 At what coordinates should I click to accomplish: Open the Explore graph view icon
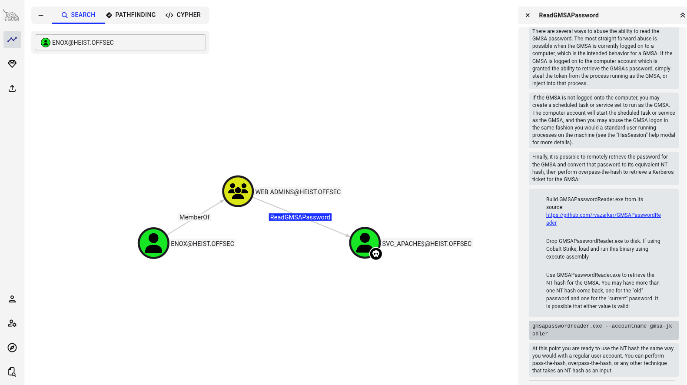(x=12, y=40)
